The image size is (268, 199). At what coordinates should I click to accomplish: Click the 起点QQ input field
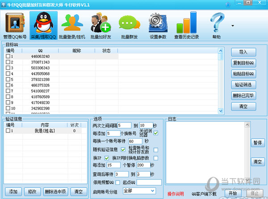coord(149,183)
